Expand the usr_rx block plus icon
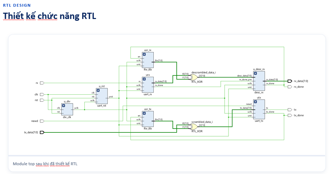Image resolution: width=329 pixels, height=174 pixels. [144, 55]
